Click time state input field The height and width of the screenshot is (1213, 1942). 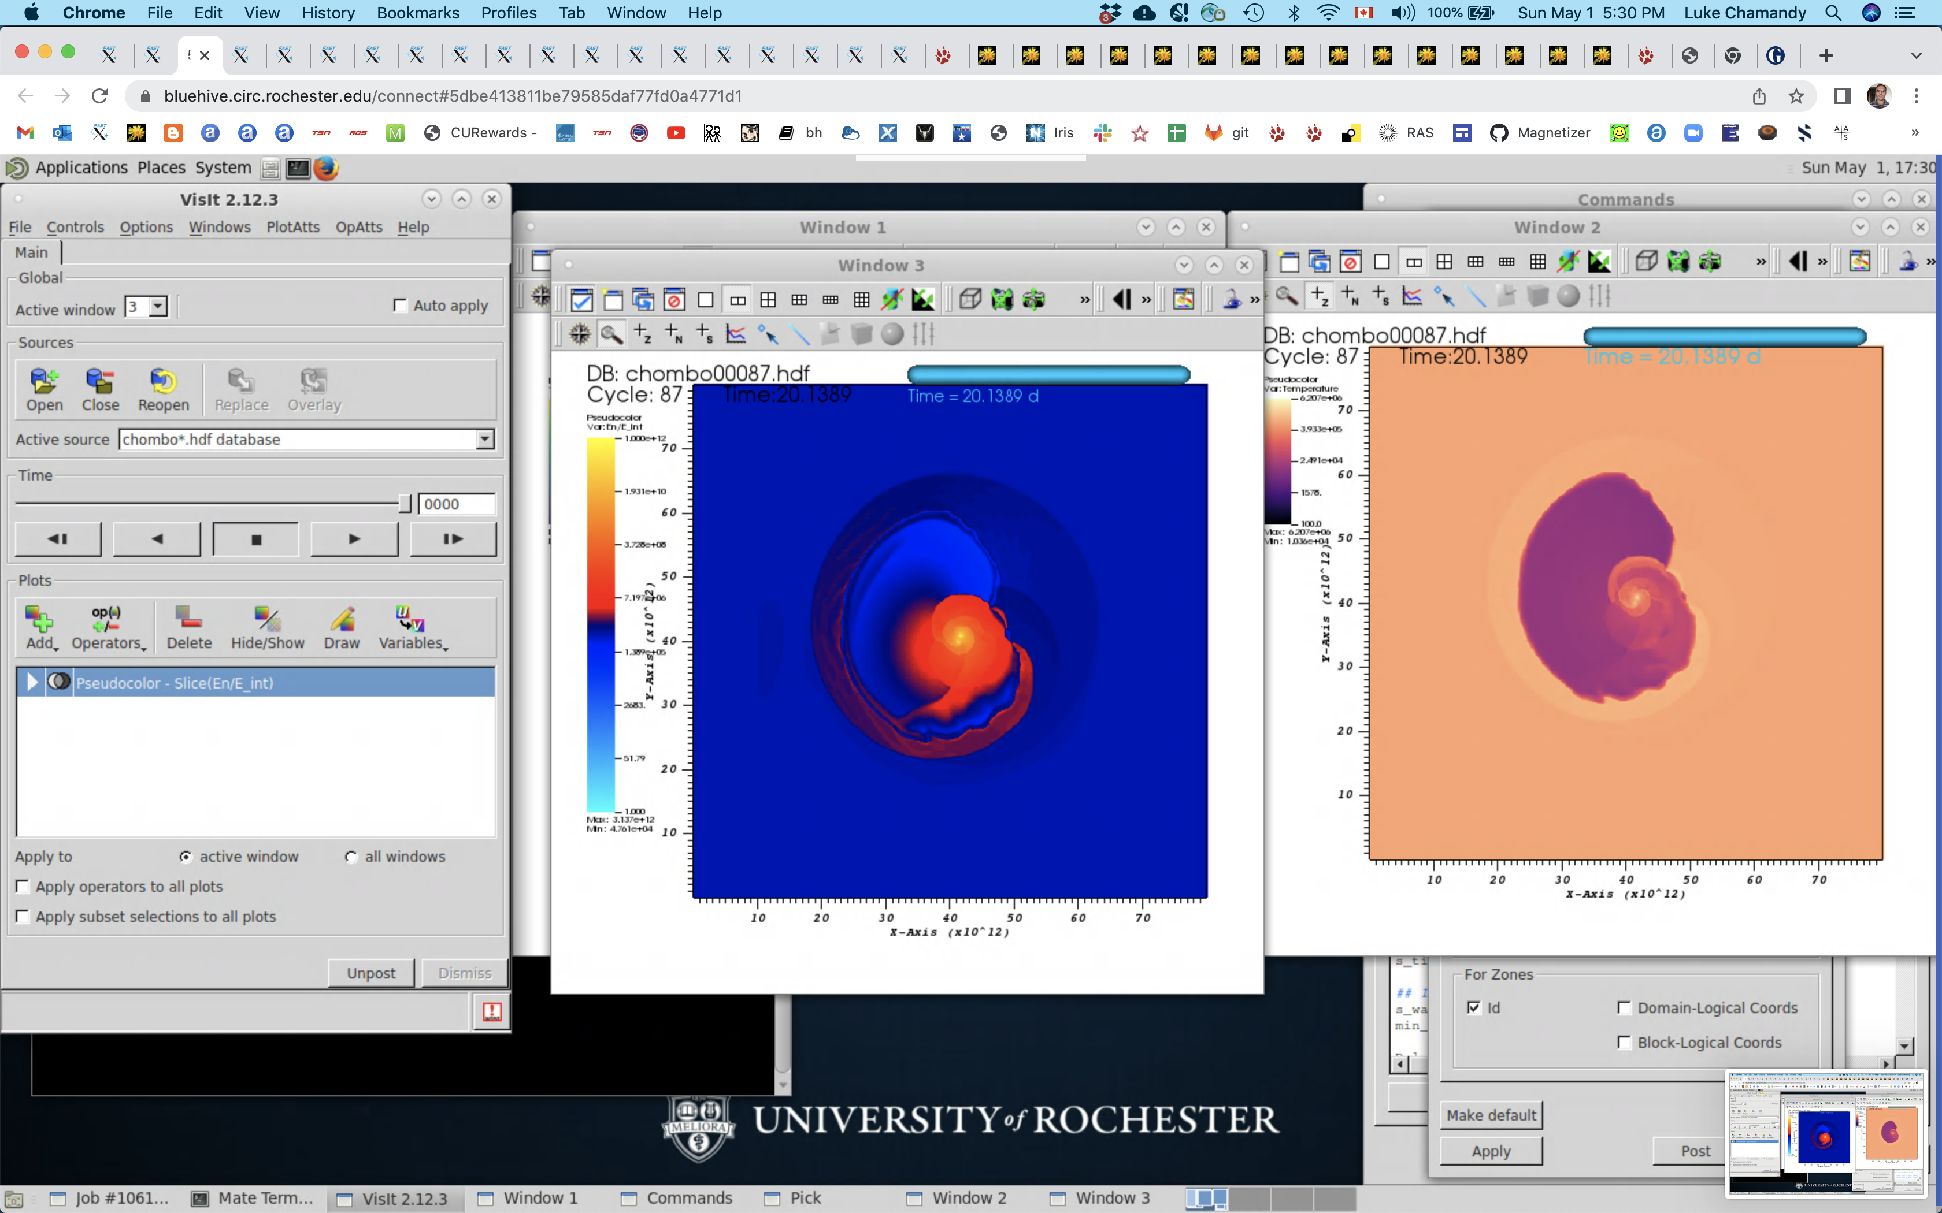coord(457,504)
